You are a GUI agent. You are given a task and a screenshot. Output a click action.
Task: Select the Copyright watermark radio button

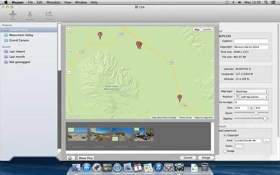tap(225, 135)
